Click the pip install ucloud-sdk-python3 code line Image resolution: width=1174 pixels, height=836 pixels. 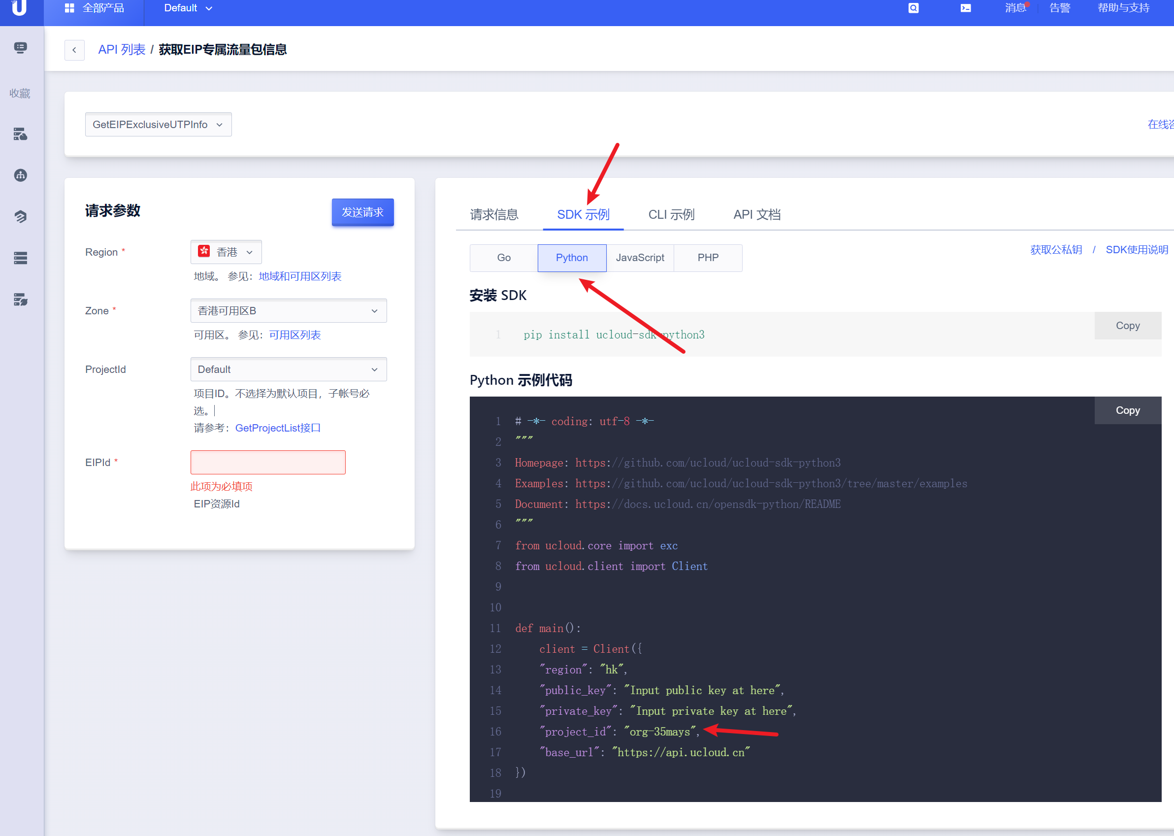[614, 335]
